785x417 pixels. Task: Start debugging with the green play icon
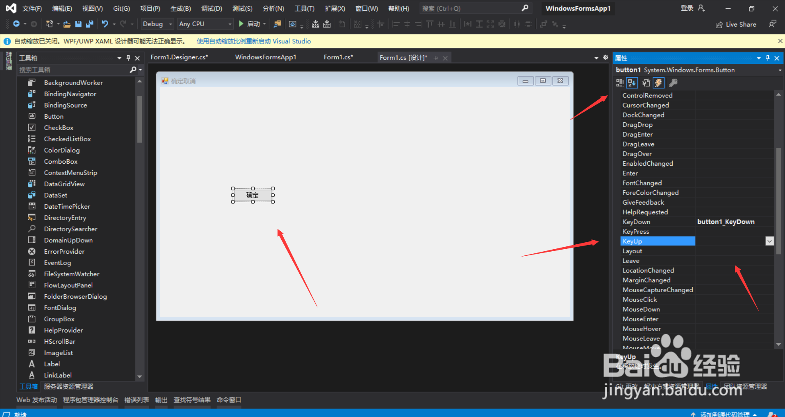pyautogui.click(x=241, y=24)
